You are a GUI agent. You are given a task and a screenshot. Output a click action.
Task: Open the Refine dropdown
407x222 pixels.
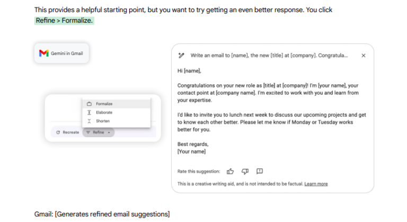[x=98, y=132]
